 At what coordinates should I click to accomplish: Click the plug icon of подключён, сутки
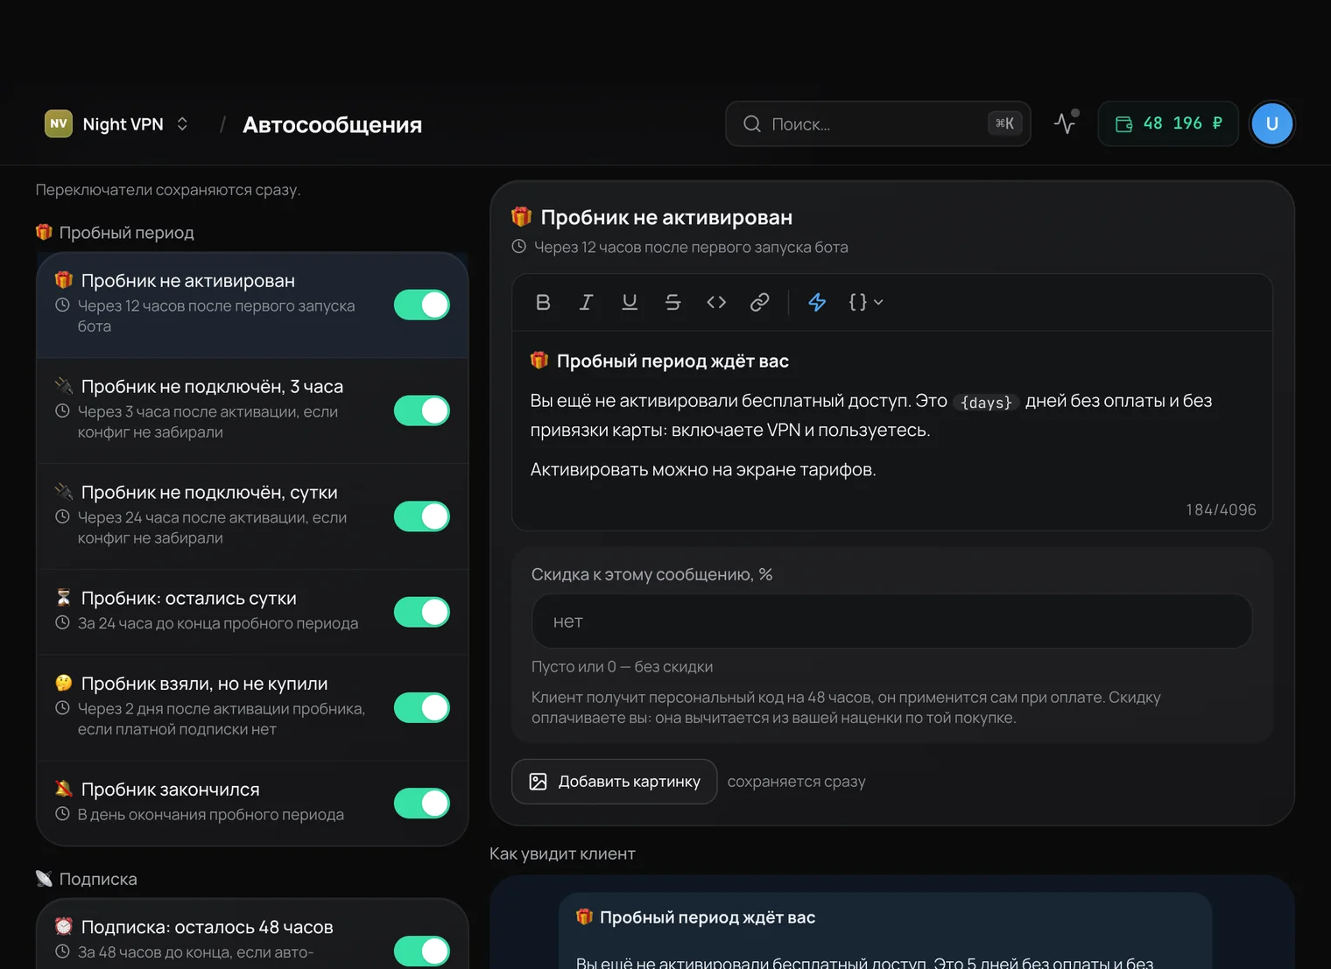pyautogui.click(x=63, y=492)
